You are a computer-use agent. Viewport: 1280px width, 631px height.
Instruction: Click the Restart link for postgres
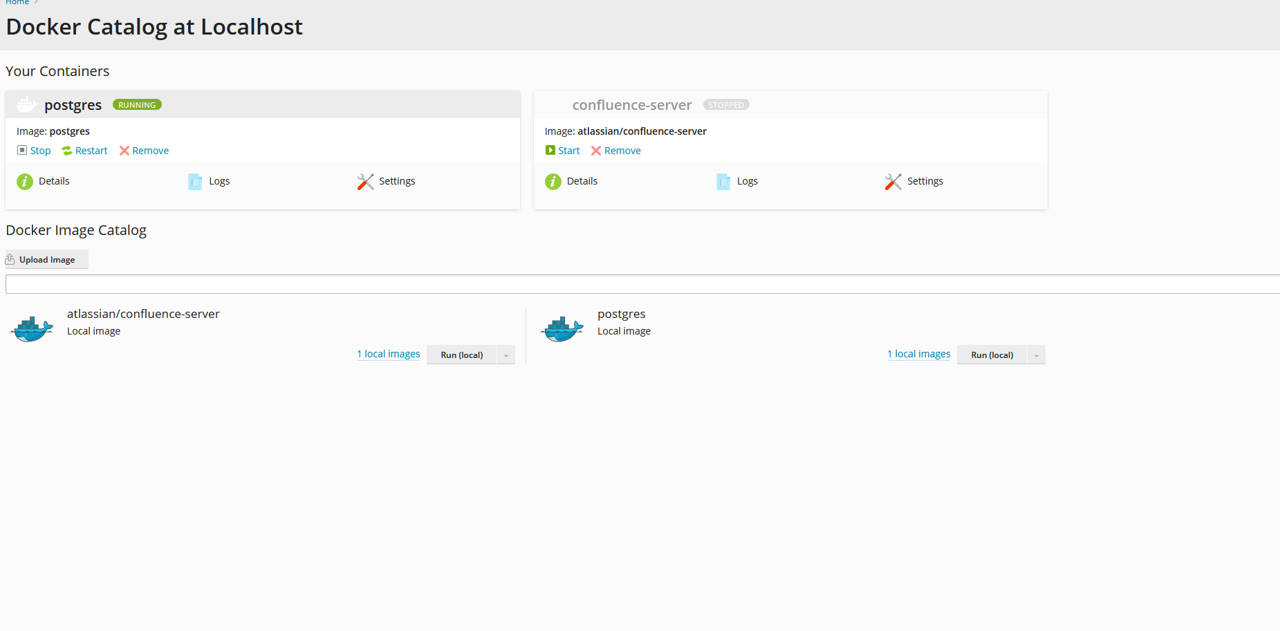click(x=91, y=151)
